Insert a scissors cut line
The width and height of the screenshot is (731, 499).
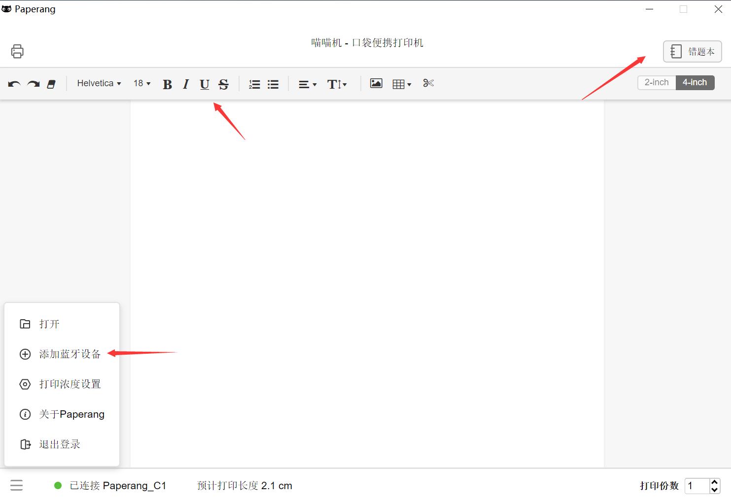click(x=428, y=83)
